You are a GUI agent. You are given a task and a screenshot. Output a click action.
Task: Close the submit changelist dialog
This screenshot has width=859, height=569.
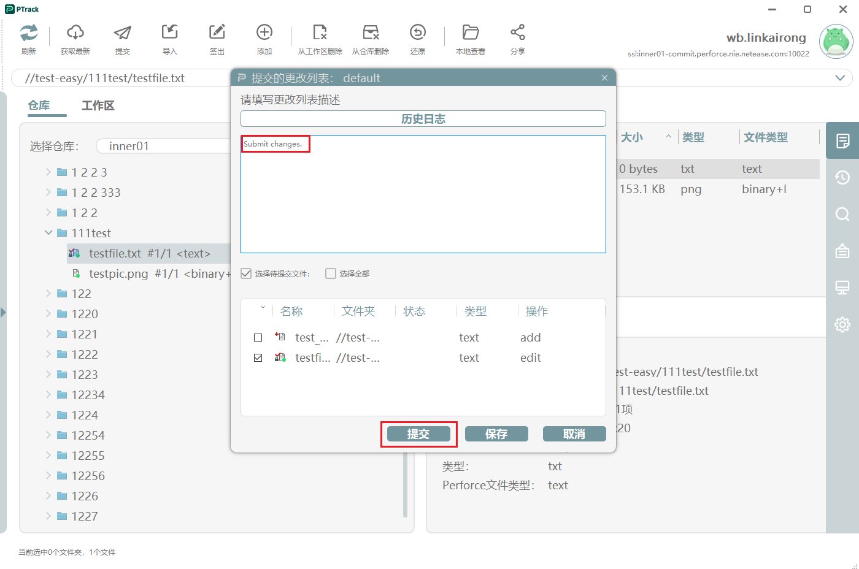pyautogui.click(x=604, y=78)
